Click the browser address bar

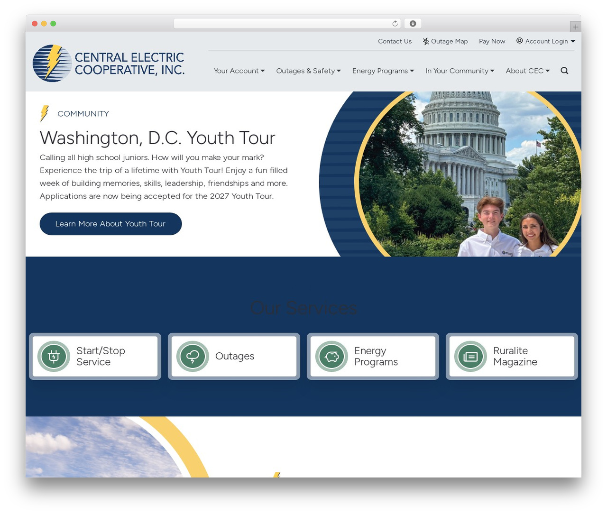287,24
